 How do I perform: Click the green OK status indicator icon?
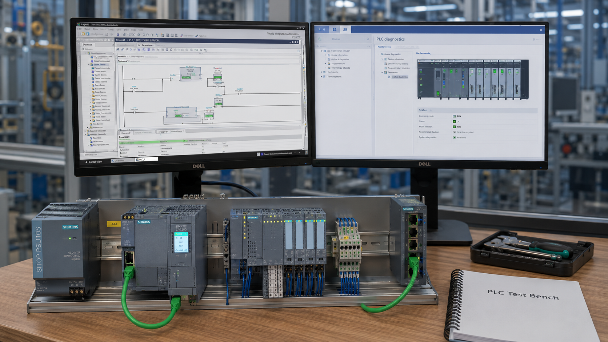click(x=454, y=121)
